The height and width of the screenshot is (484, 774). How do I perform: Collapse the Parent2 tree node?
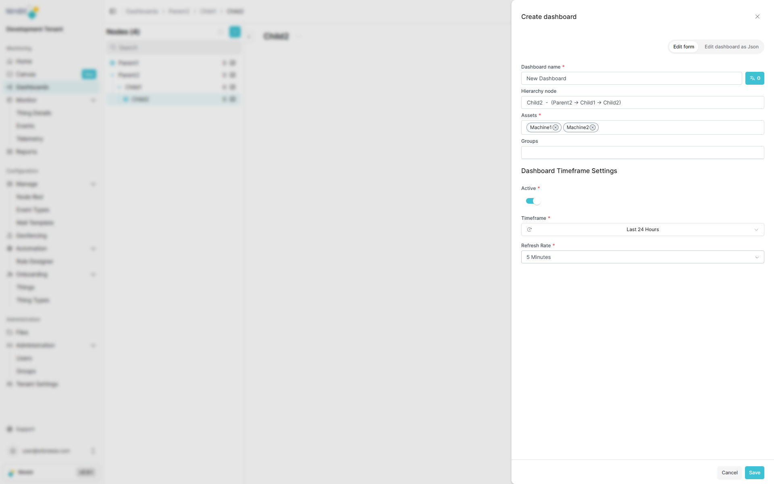(x=113, y=75)
